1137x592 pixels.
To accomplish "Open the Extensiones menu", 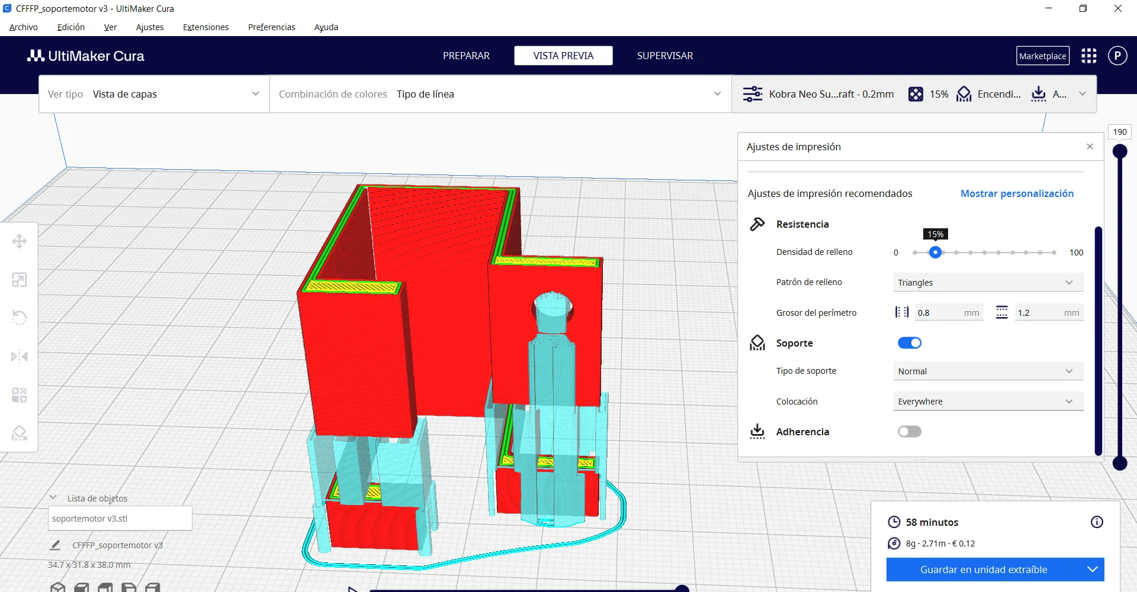I will 205,27.
